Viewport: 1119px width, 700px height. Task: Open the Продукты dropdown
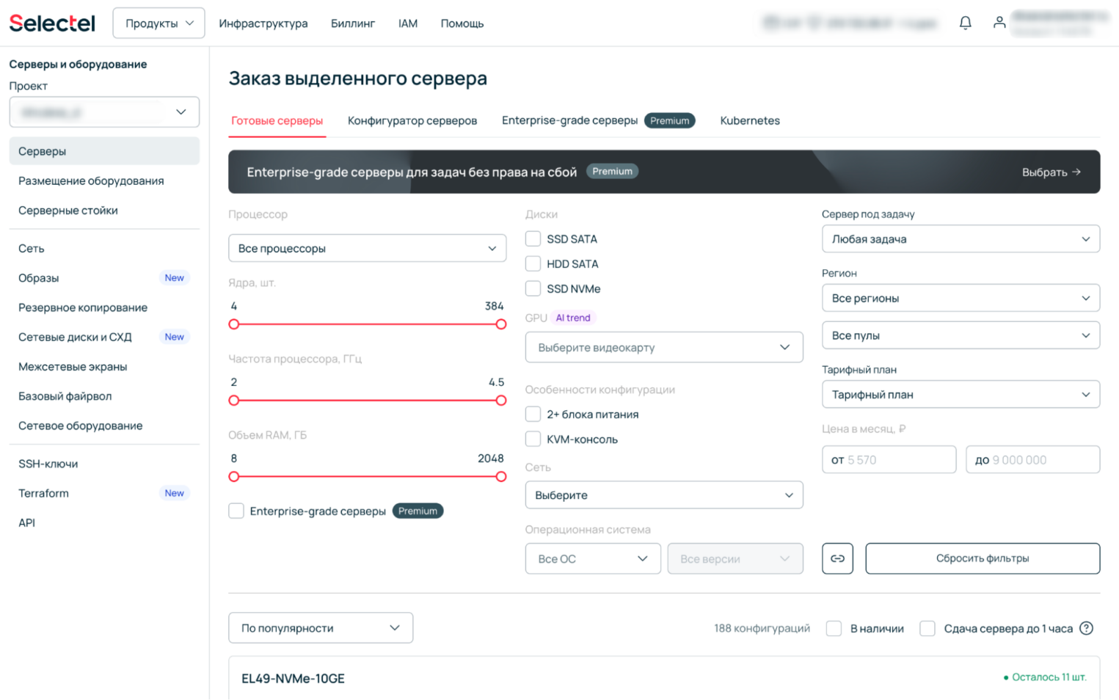pyautogui.click(x=158, y=23)
